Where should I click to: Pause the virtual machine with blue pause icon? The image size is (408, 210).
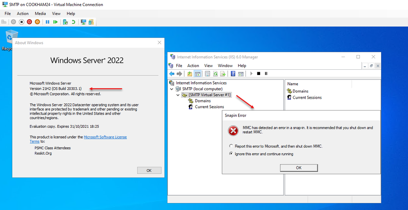[x=47, y=22]
